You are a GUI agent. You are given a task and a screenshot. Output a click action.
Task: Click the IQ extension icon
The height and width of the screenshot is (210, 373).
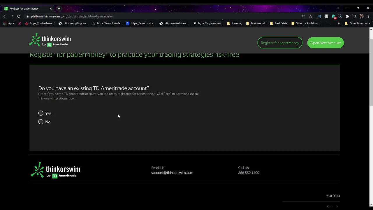tap(319, 16)
